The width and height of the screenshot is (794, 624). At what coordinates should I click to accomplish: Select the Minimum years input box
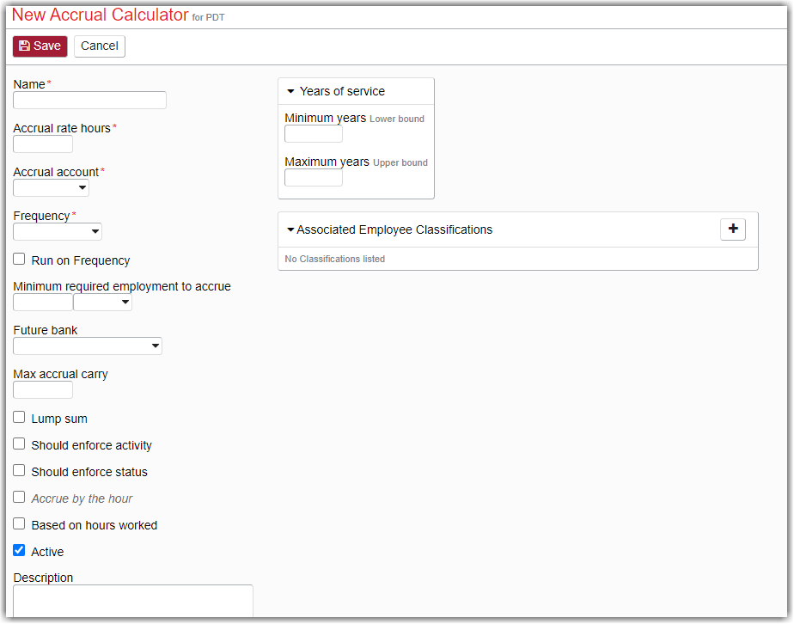click(x=314, y=134)
